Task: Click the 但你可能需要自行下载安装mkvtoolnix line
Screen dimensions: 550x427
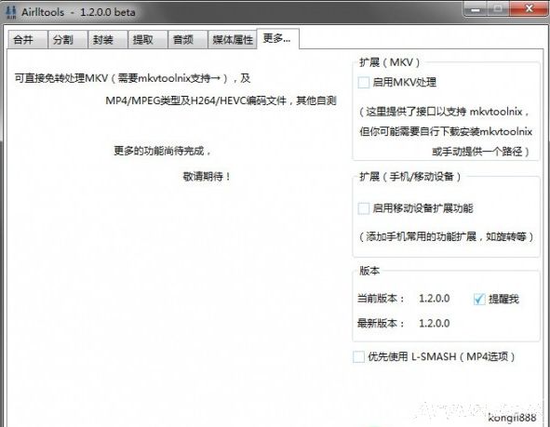Action: click(x=446, y=132)
